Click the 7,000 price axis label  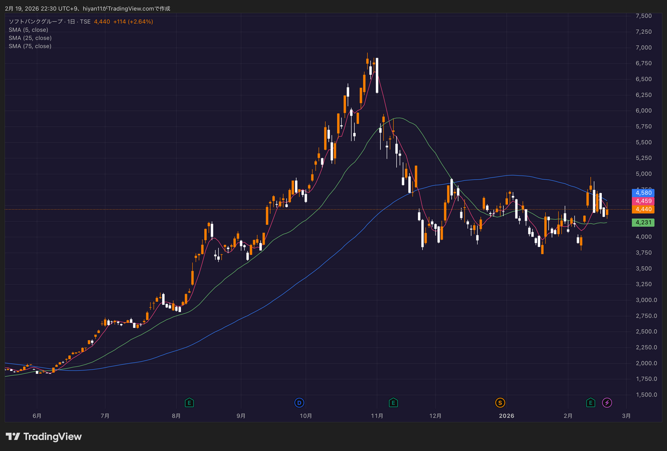[643, 47]
